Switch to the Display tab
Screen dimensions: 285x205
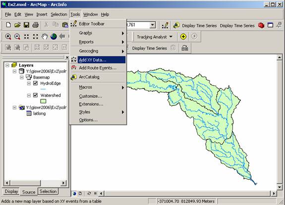[x=11, y=192]
